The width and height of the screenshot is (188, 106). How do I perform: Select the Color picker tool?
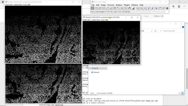[133, 8]
